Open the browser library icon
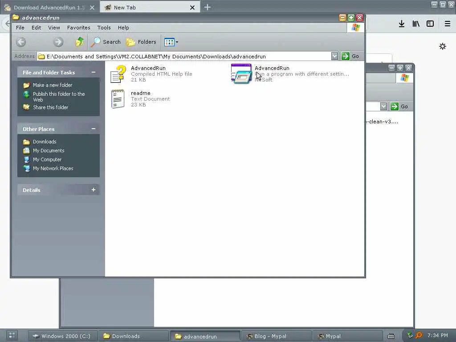 [416, 24]
